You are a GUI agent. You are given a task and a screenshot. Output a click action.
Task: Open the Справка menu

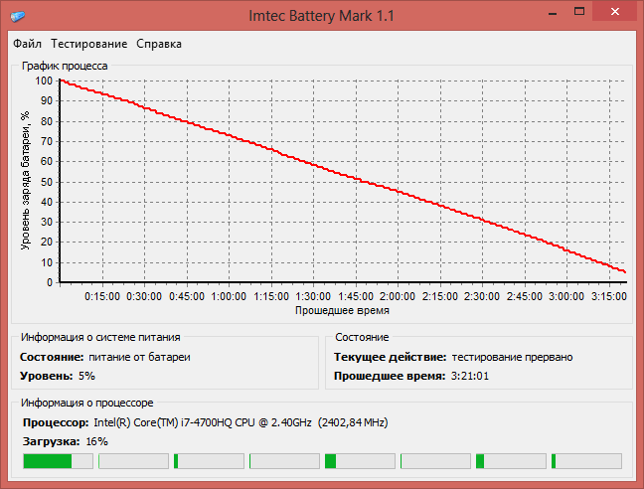click(159, 44)
